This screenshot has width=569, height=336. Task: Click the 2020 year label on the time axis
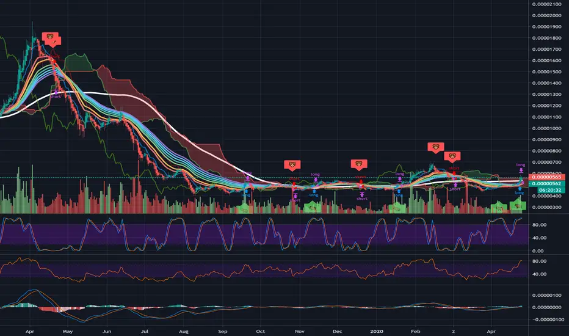[377, 332]
